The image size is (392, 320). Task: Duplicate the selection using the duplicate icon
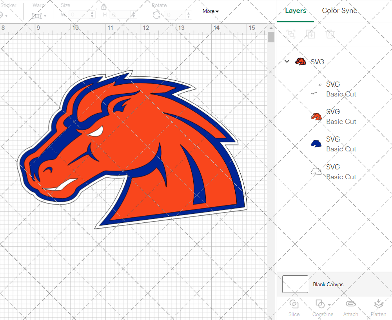pos(310,34)
